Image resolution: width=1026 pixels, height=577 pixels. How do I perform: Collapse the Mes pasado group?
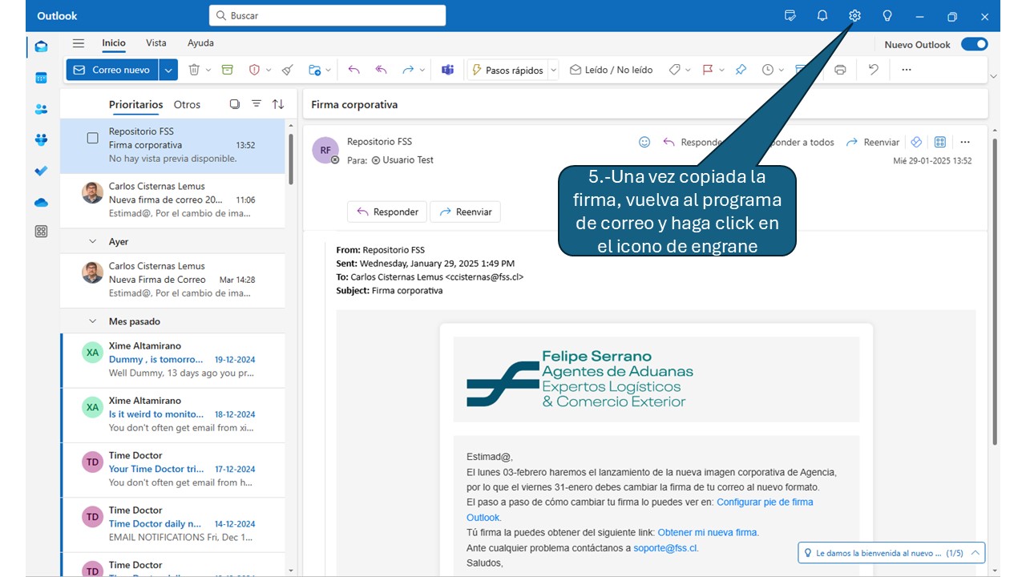pos(92,321)
